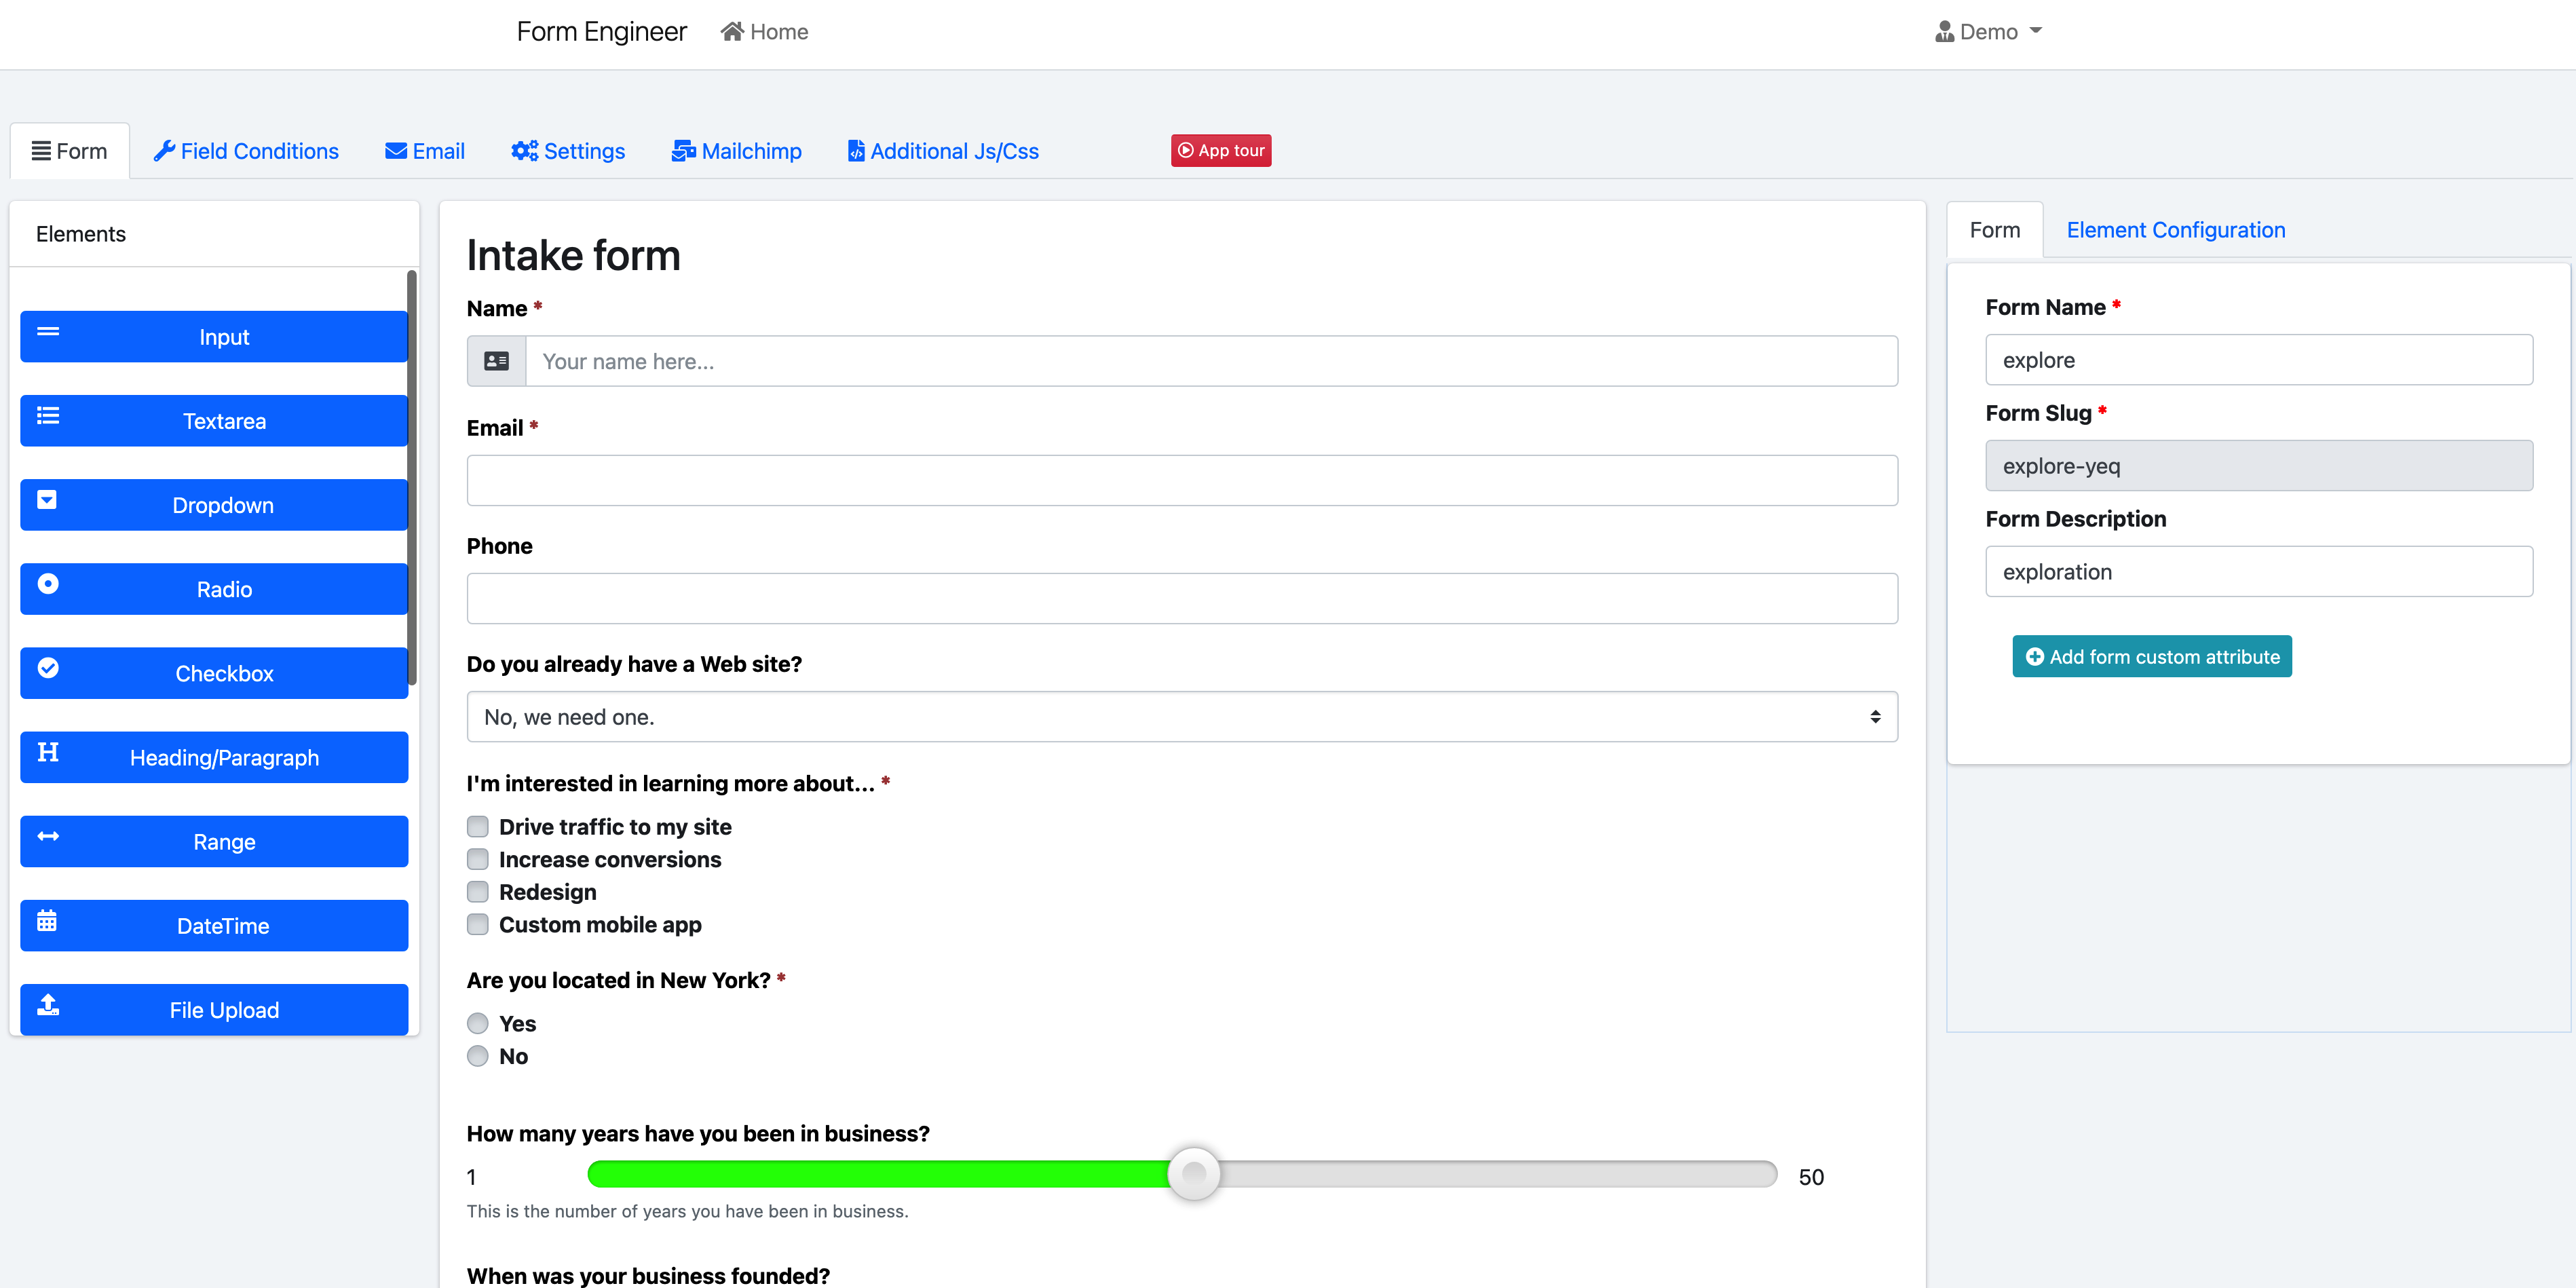
Task: Click the Textarea list icon
Action: point(48,416)
